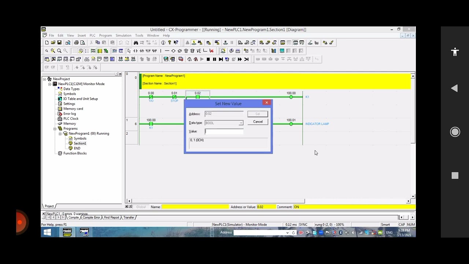Open taskbar Address dropdown
469x264 pixels.
click(x=288, y=232)
